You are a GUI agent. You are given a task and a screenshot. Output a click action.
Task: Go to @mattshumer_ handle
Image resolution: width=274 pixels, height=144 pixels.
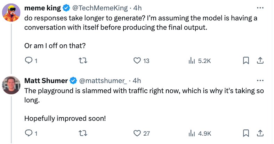click(x=103, y=81)
